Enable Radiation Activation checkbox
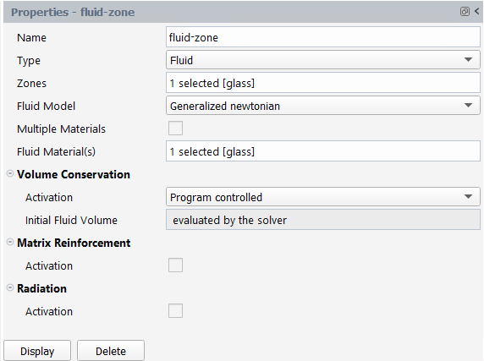The image size is (484, 361). 175,311
